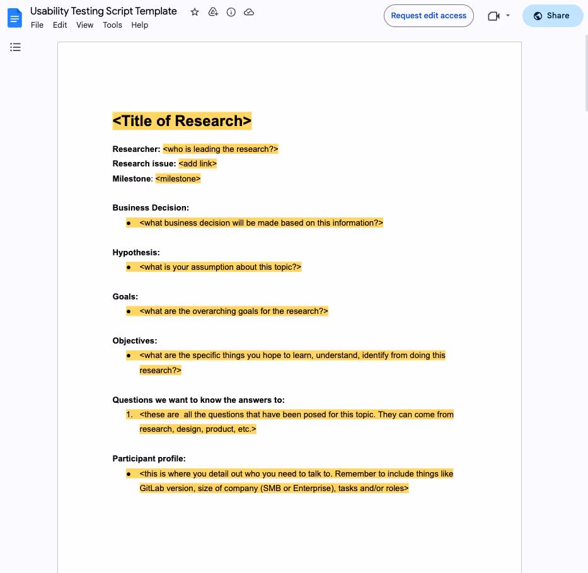Add a shortcut to Drive icon
This screenshot has width=588, height=573.
(x=213, y=12)
